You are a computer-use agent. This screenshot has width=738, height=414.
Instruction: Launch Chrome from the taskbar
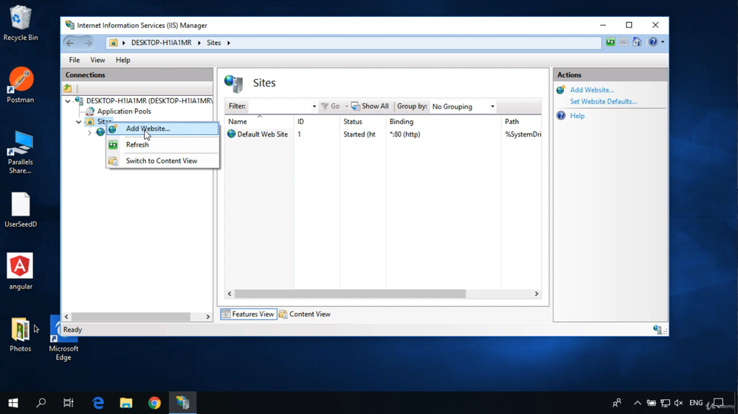click(154, 403)
